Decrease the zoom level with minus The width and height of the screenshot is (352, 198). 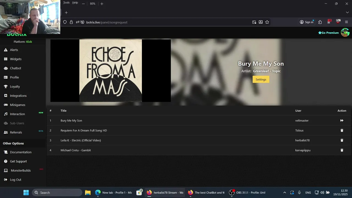click(83, 4)
